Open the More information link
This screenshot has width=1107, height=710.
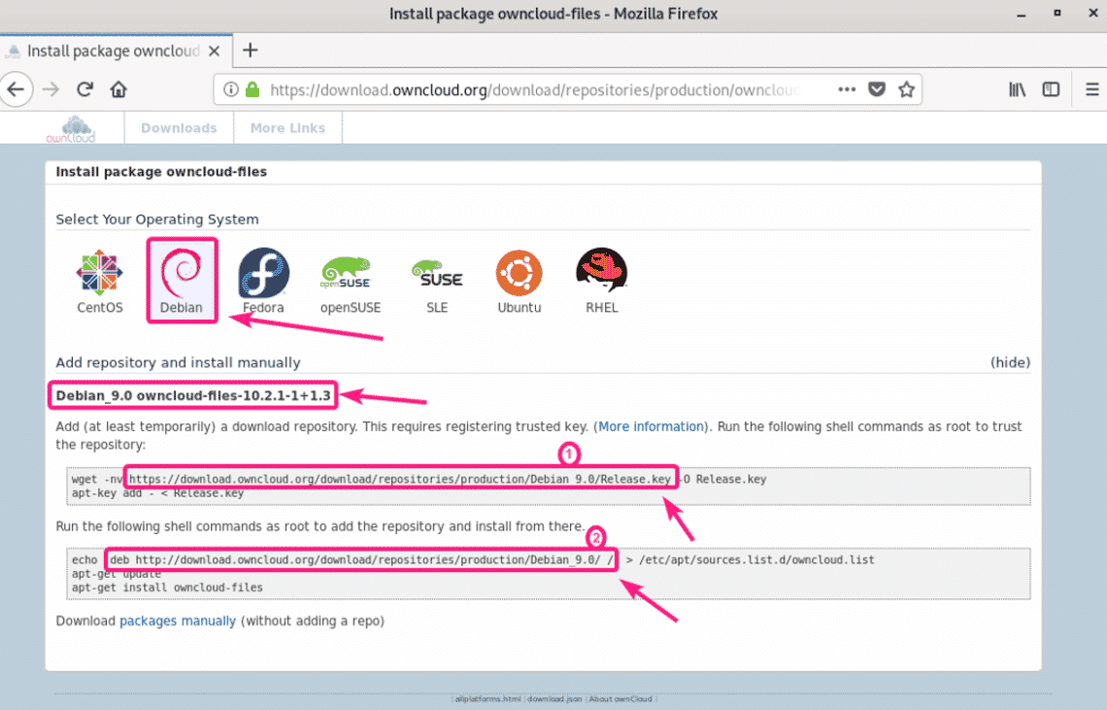651,425
